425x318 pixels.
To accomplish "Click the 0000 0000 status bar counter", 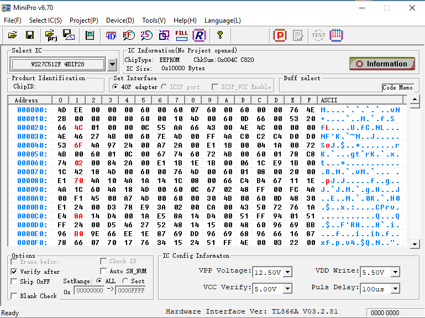I will tap(385, 313).
